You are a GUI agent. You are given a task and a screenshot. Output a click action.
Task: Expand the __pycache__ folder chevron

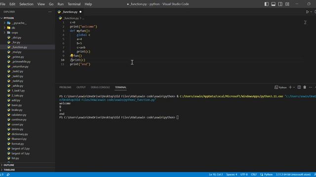[4, 23]
